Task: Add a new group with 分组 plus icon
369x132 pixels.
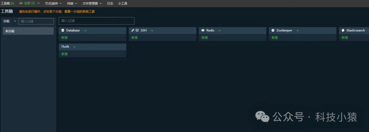Action: click(15, 21)
